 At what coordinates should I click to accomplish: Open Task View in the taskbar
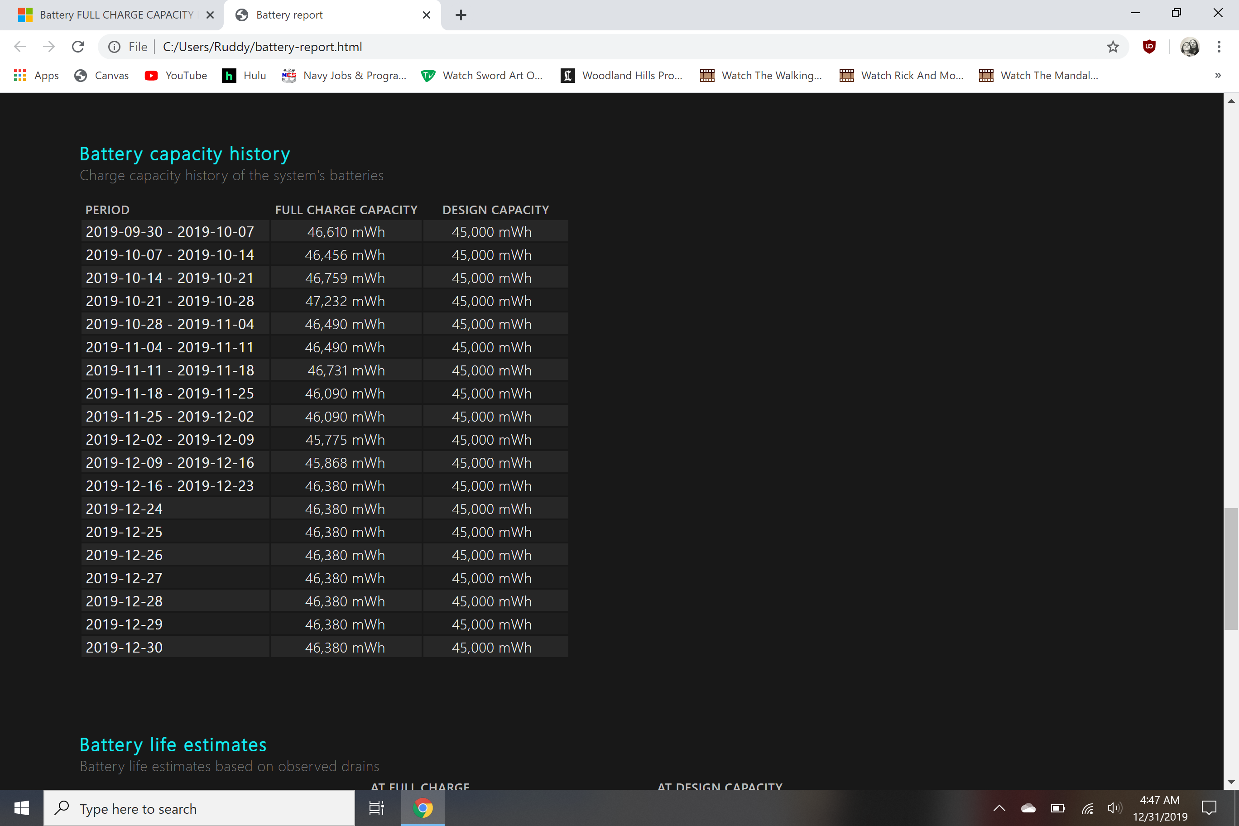pyautogui.click(x=376, y=808)
